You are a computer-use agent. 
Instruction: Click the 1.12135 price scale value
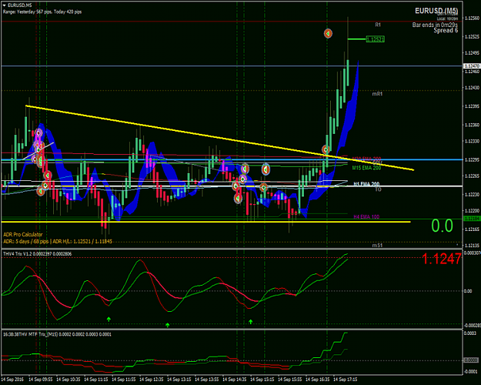473,246
